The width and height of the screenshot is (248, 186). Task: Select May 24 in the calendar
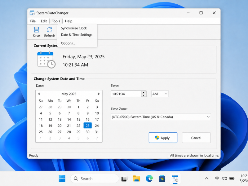[x=97, y=126]
